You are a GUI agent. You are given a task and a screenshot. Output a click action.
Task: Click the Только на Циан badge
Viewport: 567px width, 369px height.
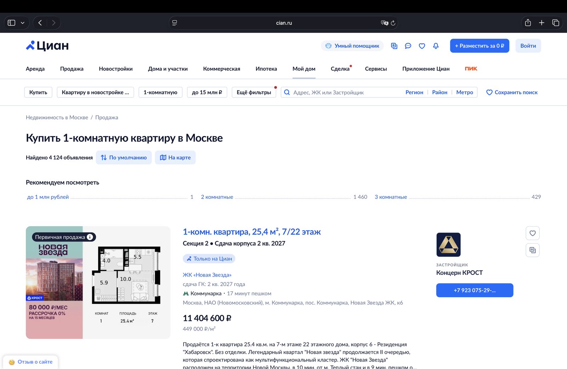pyautogui.click(x=209, y=259)
